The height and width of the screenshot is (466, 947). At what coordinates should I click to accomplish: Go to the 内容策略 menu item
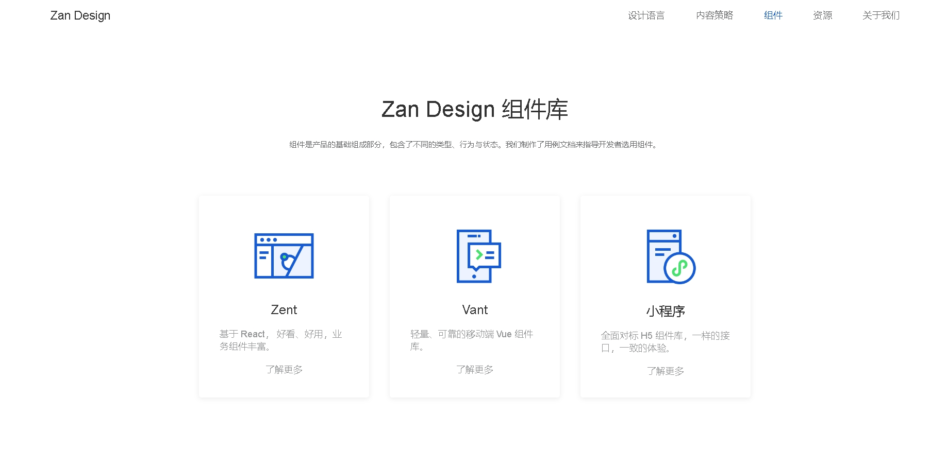(x=715, y=15)
